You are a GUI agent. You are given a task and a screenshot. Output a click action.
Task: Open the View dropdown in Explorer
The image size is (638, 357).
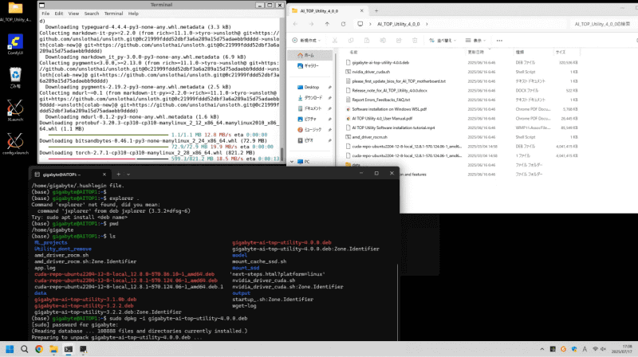475,41
